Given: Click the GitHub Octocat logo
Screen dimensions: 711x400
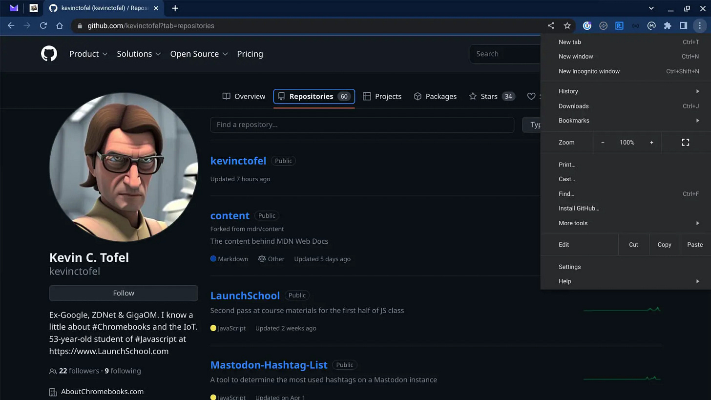Looking at the screenshot, I should coord(49,54).
